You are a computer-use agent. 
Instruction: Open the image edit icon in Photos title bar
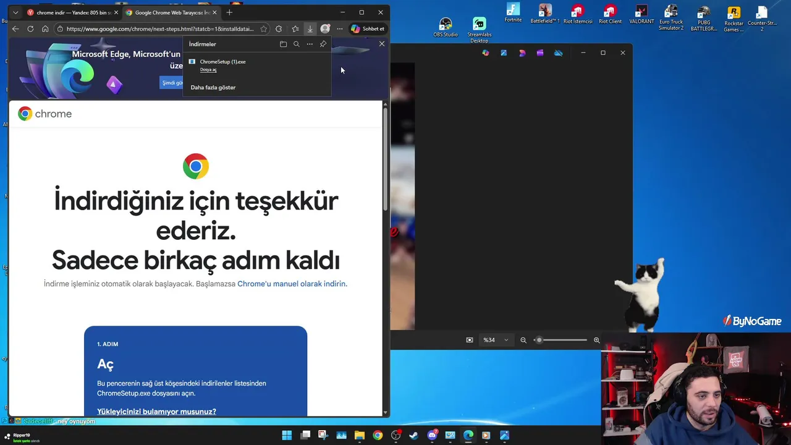[x=504, y=53]
